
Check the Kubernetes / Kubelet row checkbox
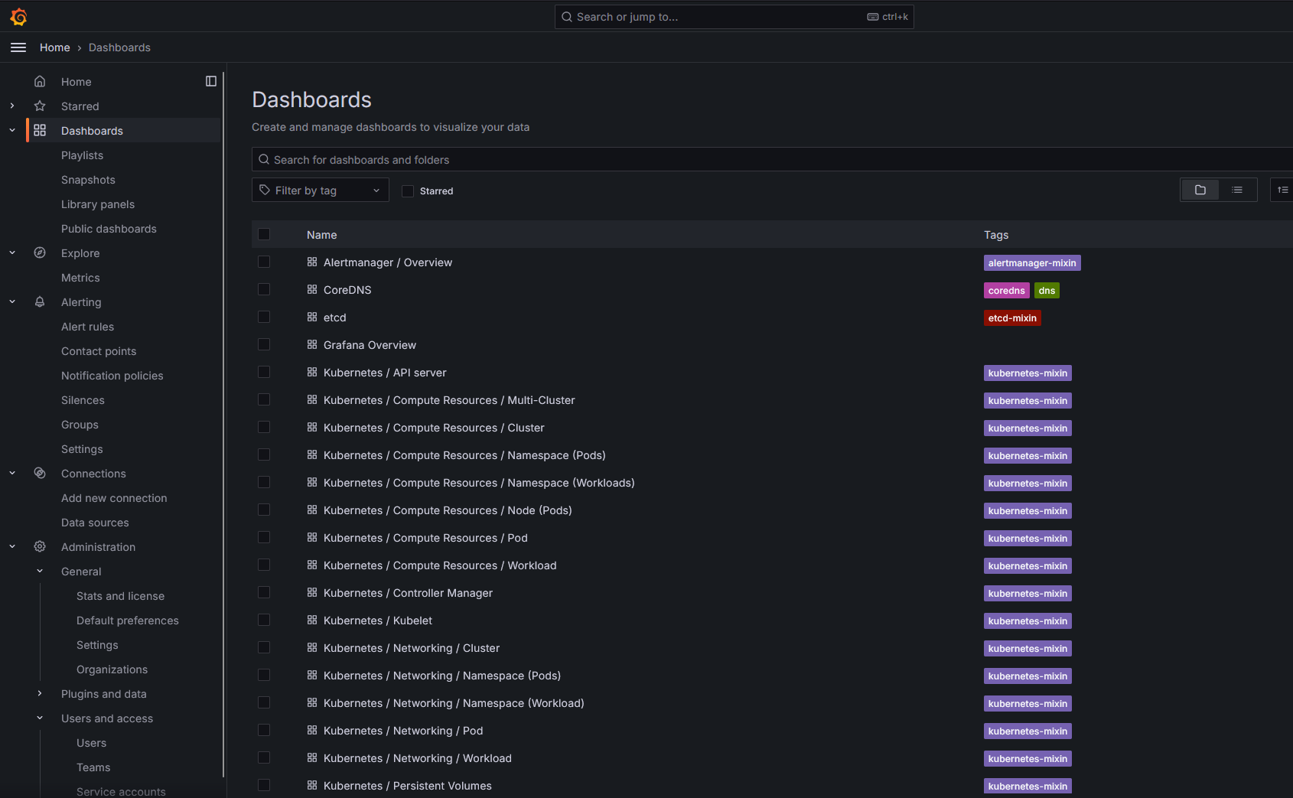[x=264, y=620]
